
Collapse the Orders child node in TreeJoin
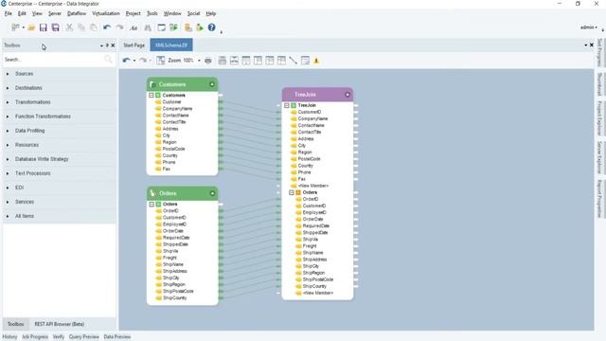tap(292, 192)
